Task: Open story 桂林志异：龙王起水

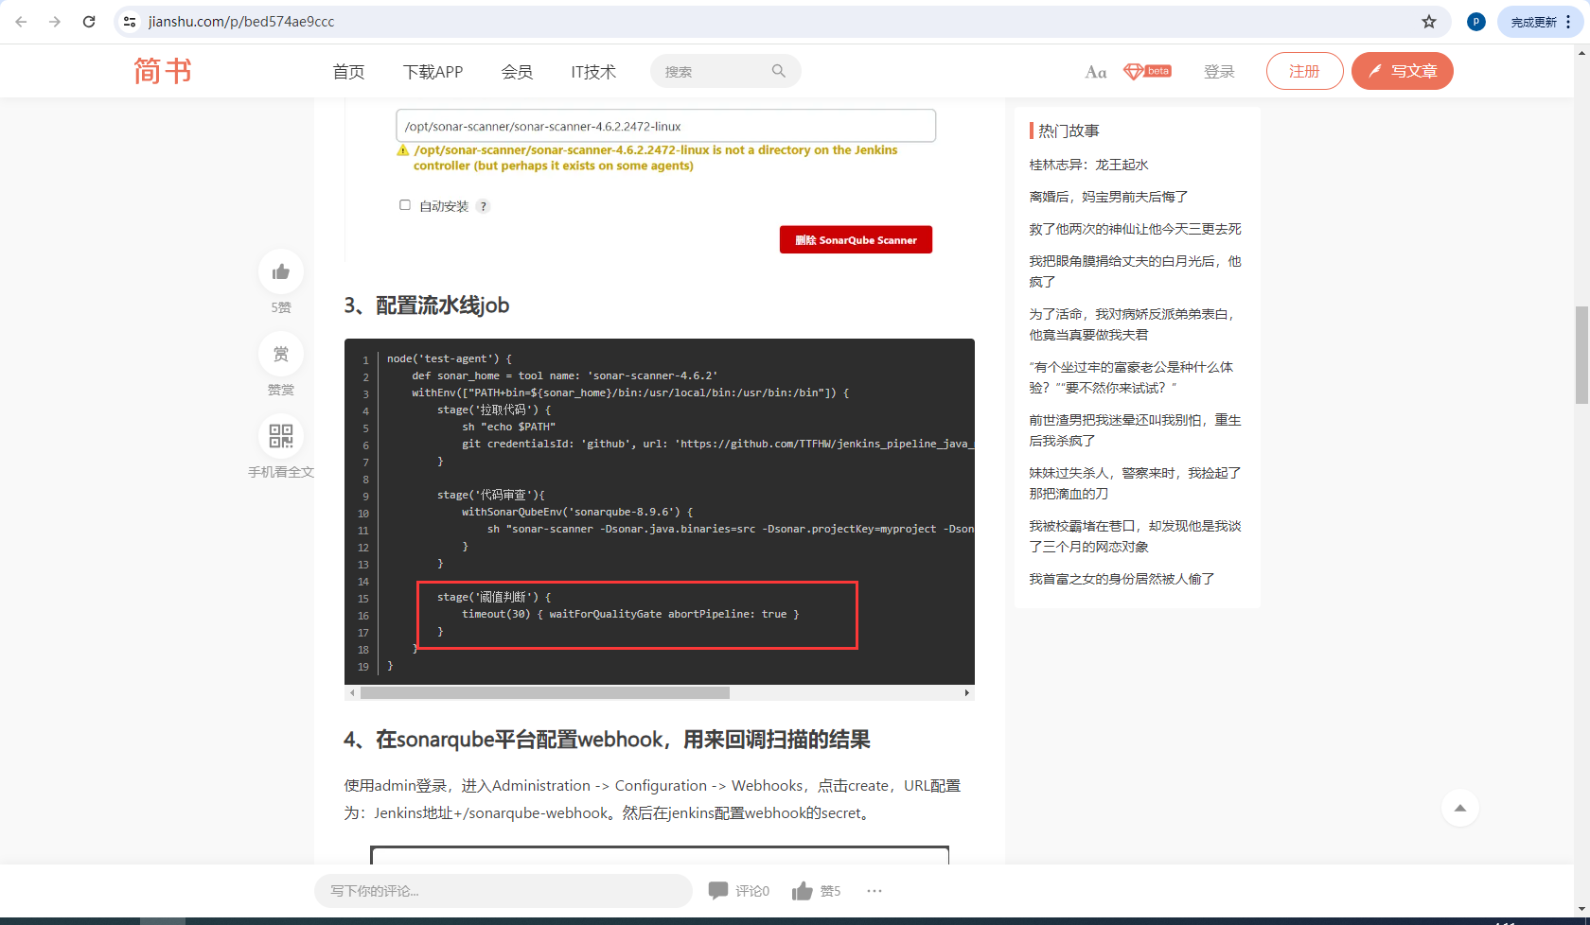Action: point(1088,165)
